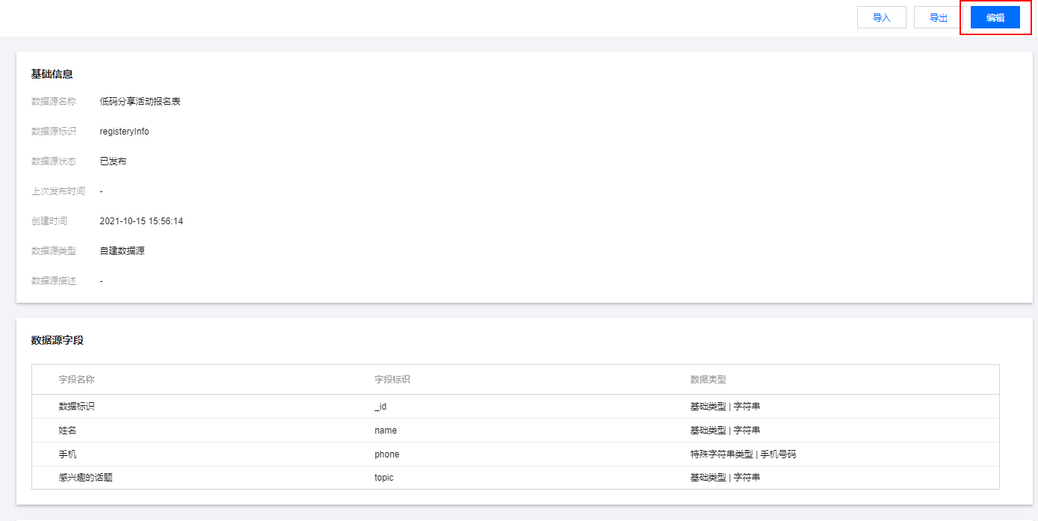
Task: Click the 数据源标识 label
Action: [x=54, y=132]
